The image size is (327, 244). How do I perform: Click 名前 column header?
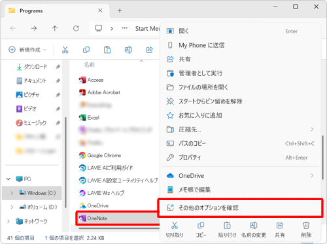coord(89,65)
